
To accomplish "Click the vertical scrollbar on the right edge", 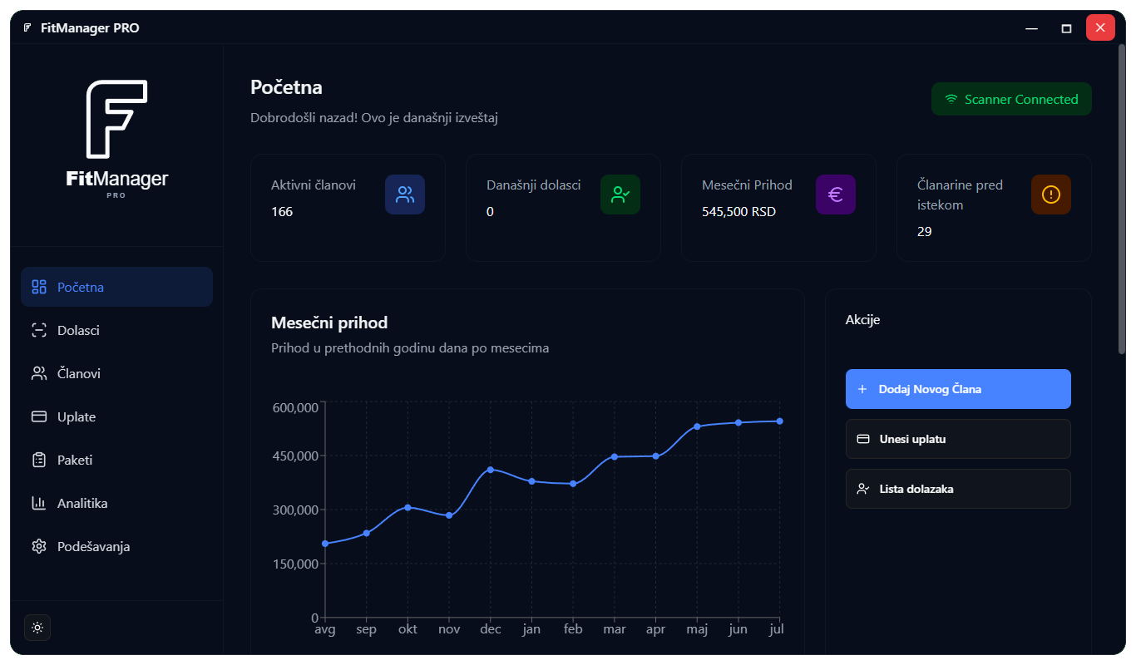I will click(1121, 199).
